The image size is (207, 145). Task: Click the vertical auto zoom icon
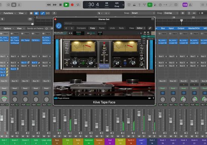pyautogui.click(x=189, y=13)
